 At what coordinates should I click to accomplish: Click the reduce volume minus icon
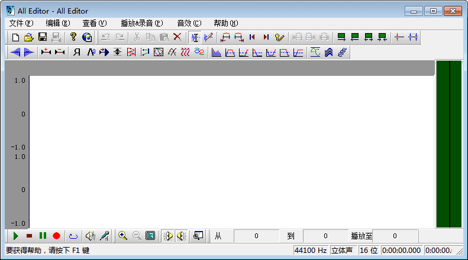click(60, 53)
